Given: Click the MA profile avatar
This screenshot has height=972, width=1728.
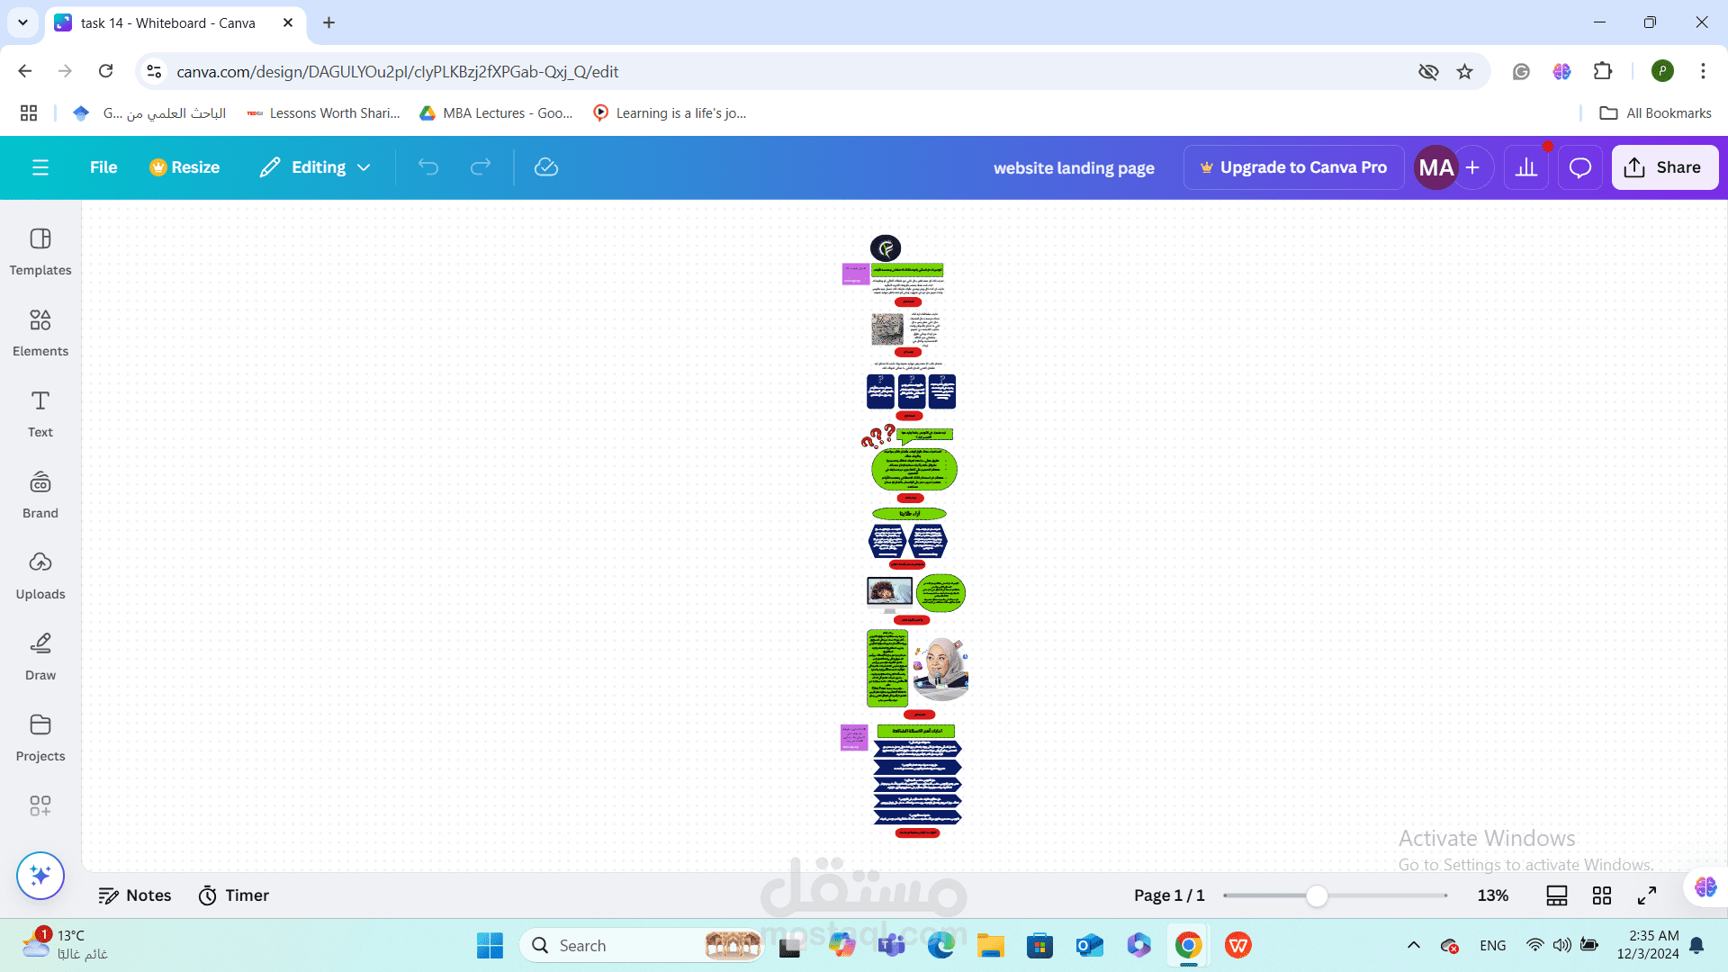Looking at the screenshot, I should (1435, 167).
